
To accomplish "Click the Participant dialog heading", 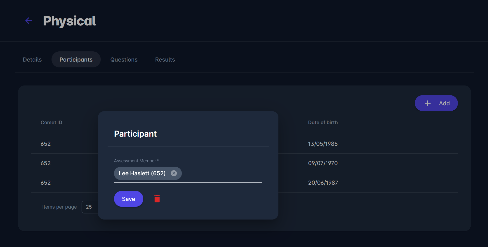I will (135, 134).
